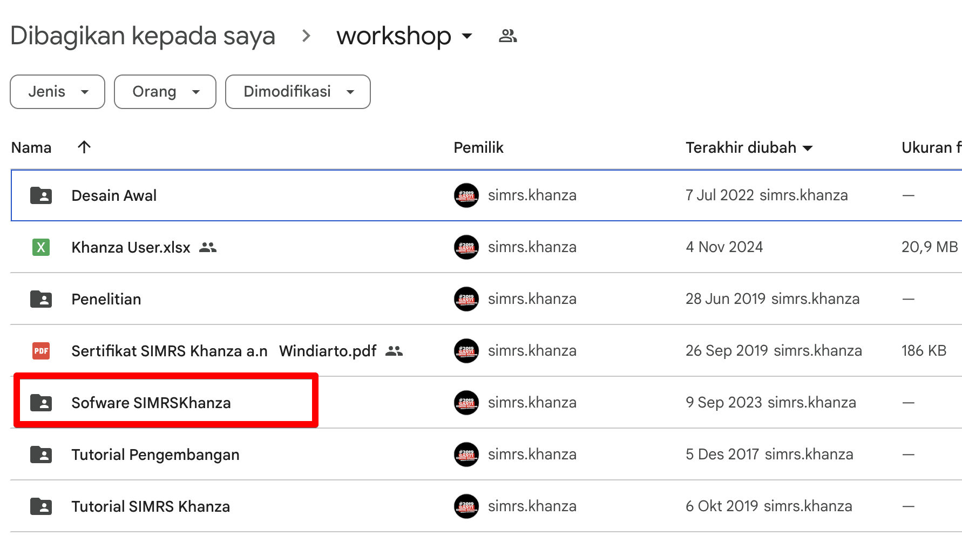Click the 5 Des 2017 modified date
This screenshot has height=556, width=962.
722,455
